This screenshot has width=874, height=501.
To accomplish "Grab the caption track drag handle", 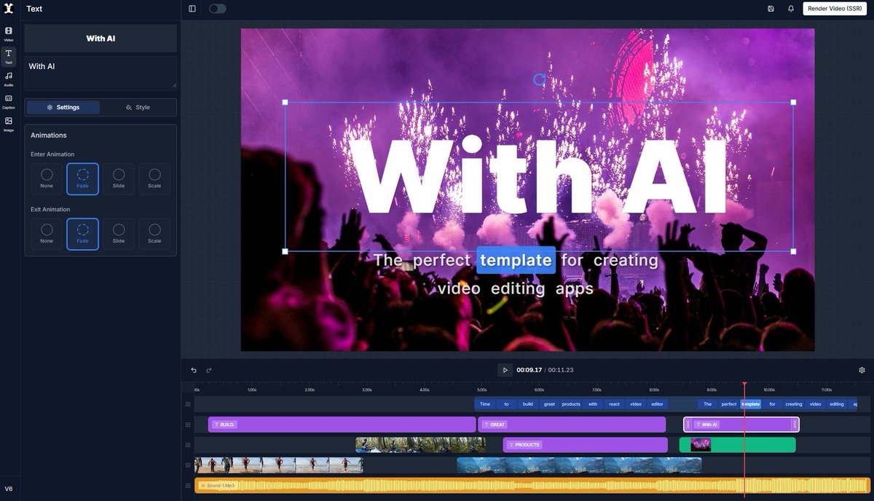I will [x=188, y=404].
